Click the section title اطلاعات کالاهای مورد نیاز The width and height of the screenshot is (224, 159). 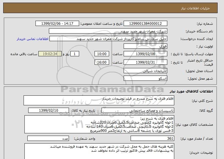tap(191, 91)
